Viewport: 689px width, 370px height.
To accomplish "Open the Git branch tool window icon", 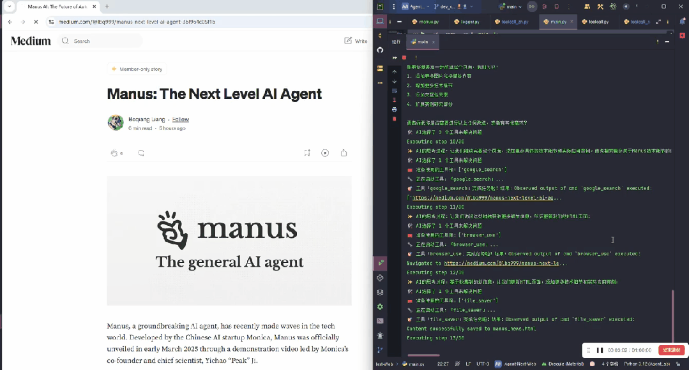I will click(x=380, y=350).
